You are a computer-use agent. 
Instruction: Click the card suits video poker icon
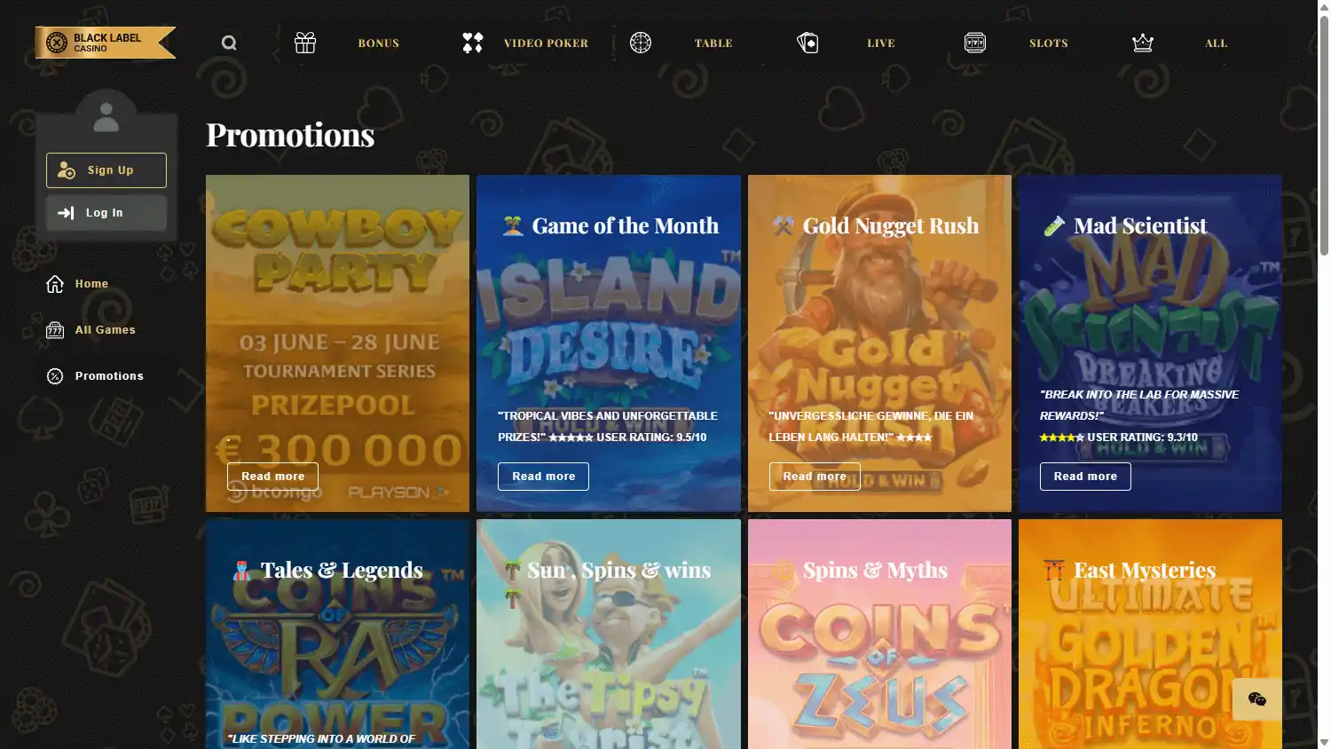coord(473,43)
